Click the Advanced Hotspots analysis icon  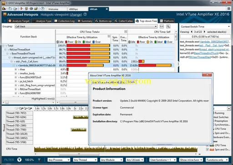5,15
